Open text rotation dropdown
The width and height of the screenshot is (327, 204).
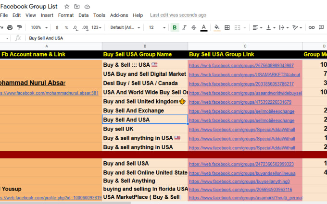[297, 27]
